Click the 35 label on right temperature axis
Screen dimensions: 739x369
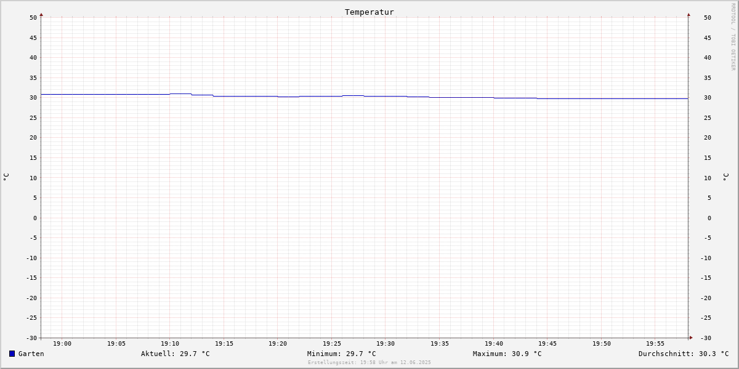click(x=708, y=77)
